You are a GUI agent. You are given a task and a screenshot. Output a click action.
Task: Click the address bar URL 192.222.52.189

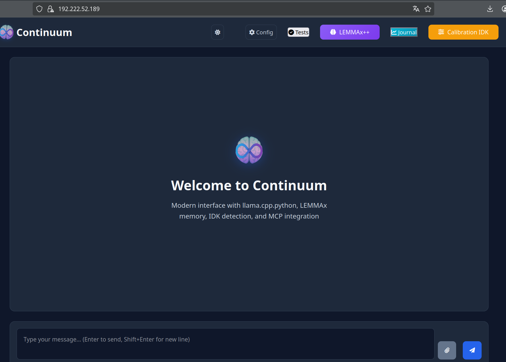[79, 9]
